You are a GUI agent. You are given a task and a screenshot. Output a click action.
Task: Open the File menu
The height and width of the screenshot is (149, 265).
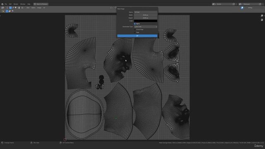pyautogui.click(x=6, y=4)
